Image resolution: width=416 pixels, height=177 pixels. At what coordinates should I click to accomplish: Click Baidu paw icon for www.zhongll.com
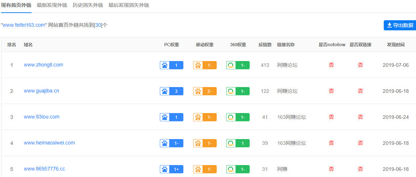point(165,65)
